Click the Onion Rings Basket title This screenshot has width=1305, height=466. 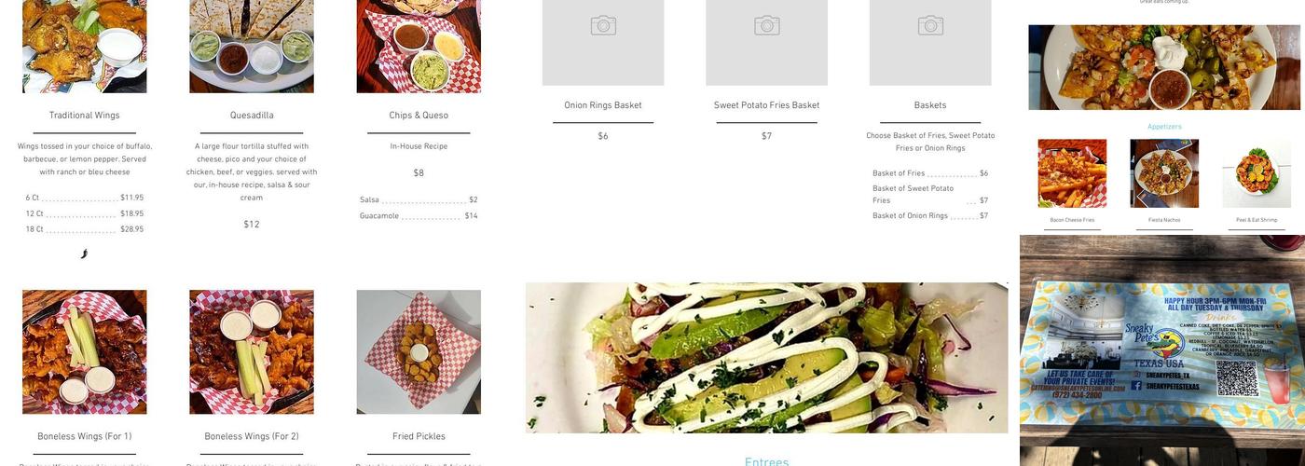click(x=603, y=105)
